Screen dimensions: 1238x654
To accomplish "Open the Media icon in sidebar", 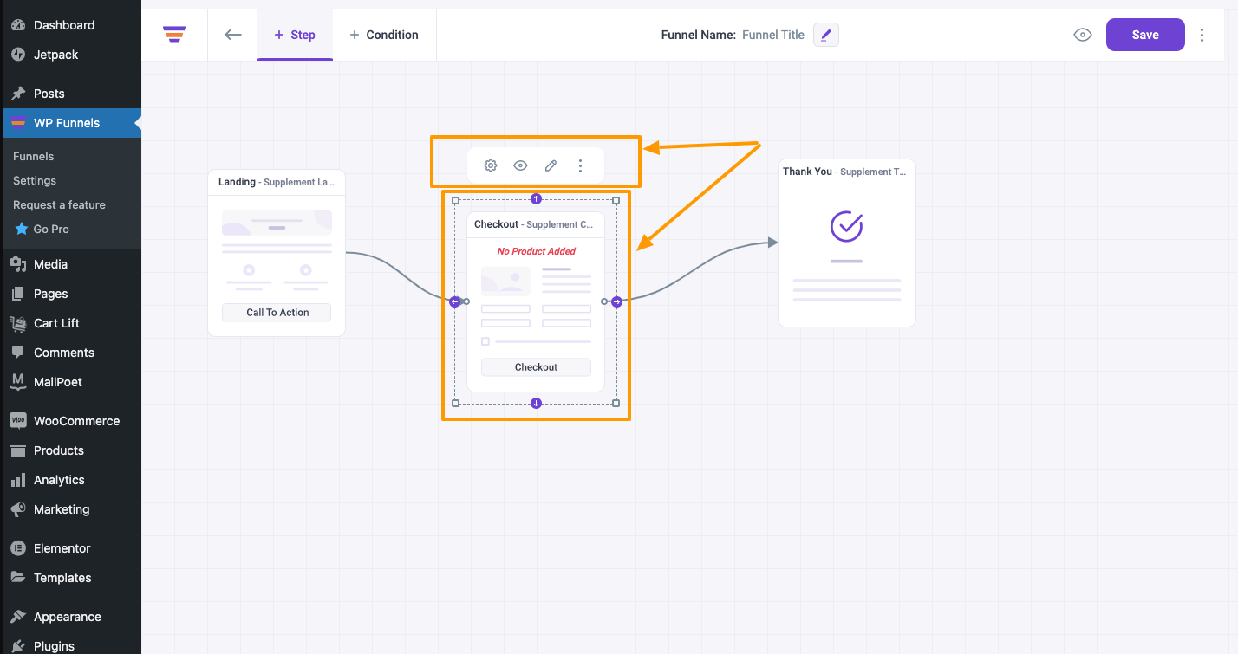I will [x=18, y=264].
